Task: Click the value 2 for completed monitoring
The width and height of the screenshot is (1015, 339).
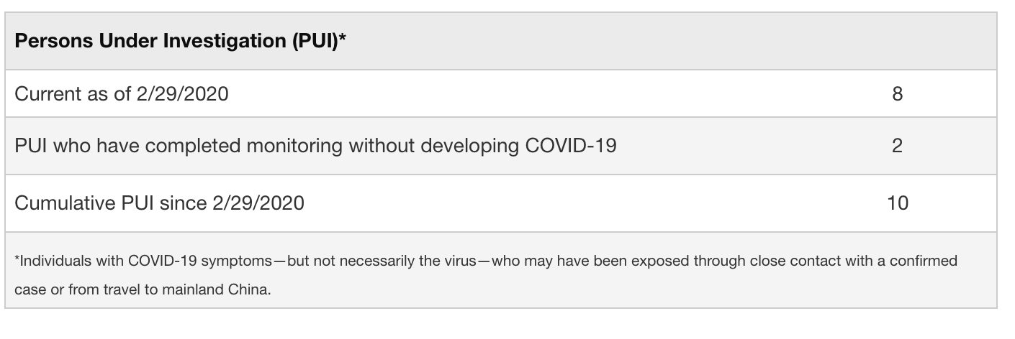Action: tap(897, 146)
